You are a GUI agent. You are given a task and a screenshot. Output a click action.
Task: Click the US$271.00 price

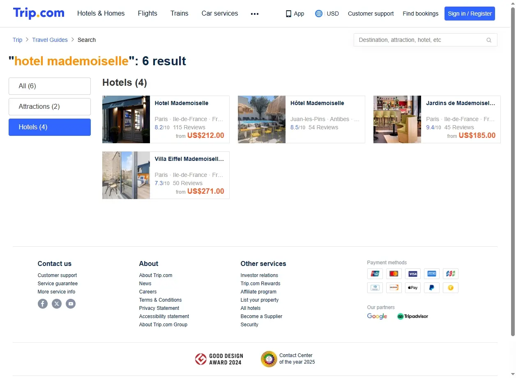(206, 191)
